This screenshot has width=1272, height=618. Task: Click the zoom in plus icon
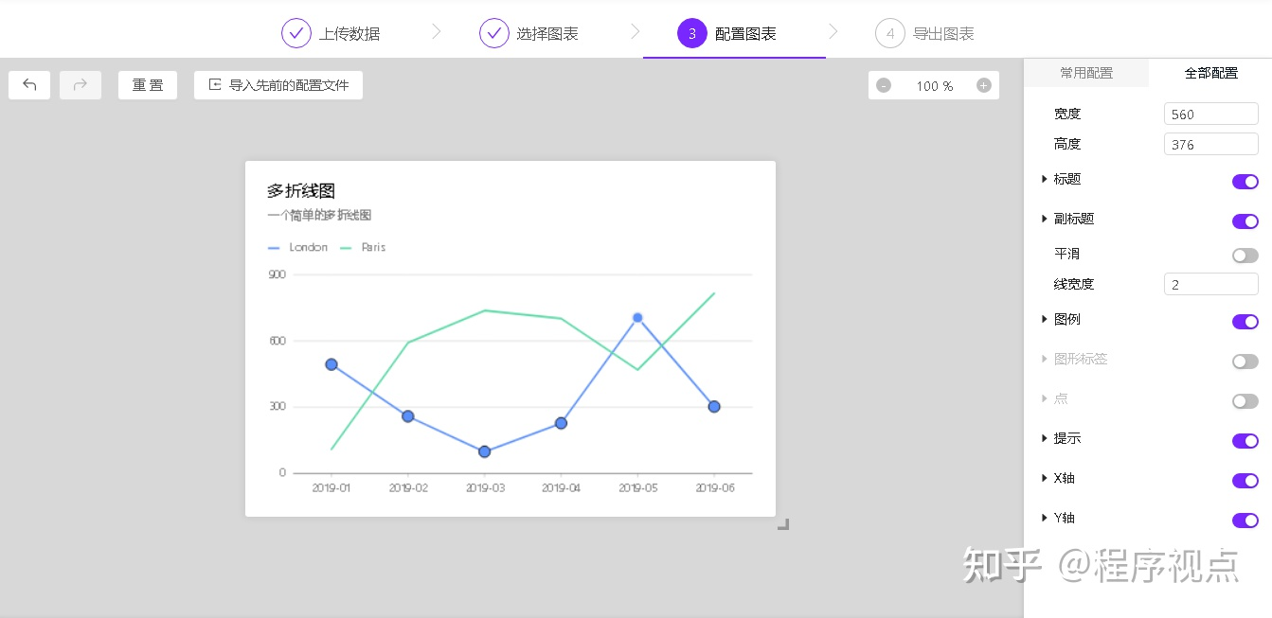(x=983, y=85)
